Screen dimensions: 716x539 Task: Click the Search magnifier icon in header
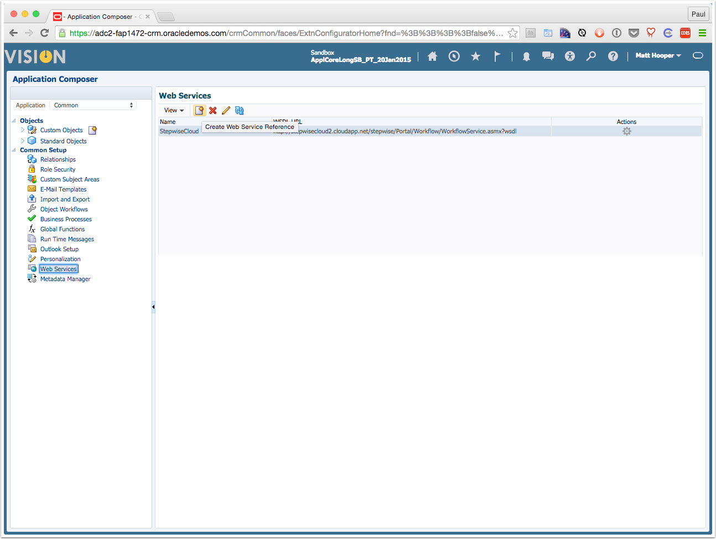591,56
